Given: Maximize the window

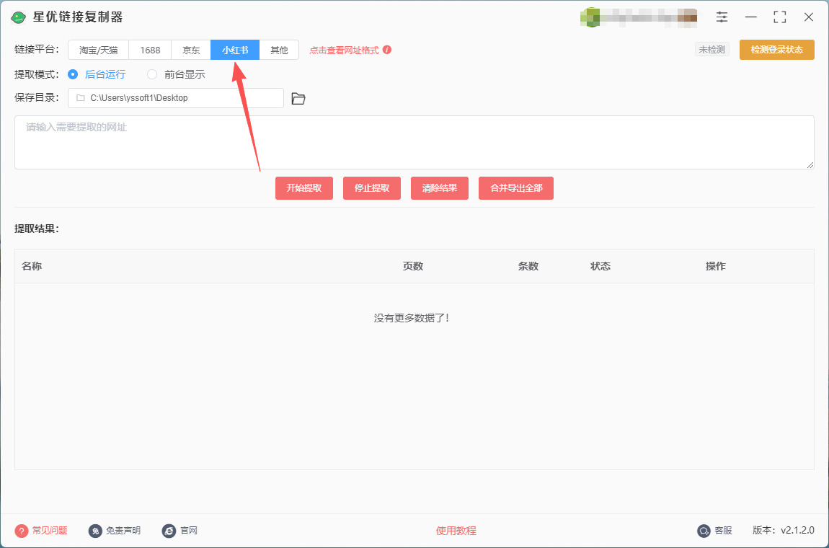Looking at the screenshot, I should [x=780, y=17].
